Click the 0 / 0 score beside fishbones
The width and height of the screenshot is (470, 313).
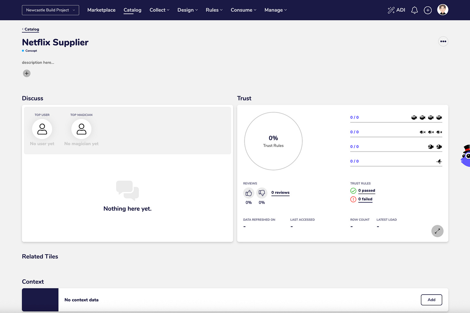354,132
